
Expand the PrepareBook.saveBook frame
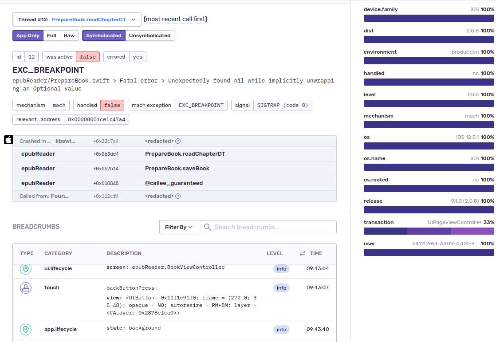coord(175,168)
